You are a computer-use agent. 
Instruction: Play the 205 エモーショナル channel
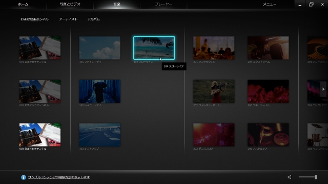(x=268, y=91)
